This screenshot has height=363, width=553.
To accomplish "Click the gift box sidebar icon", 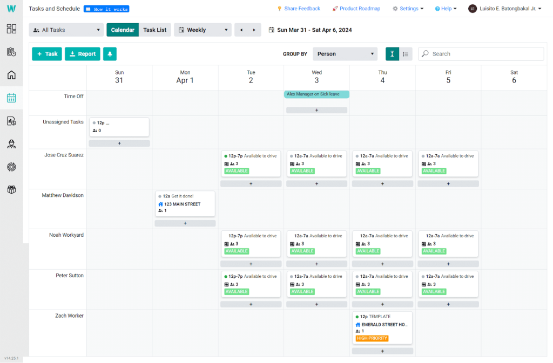I will tap(11, 190).
